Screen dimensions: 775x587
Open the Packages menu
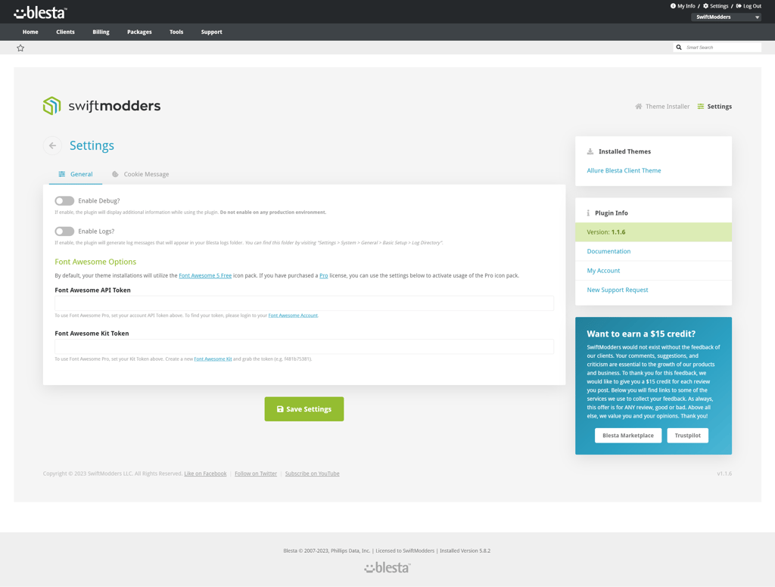(139, 32)
